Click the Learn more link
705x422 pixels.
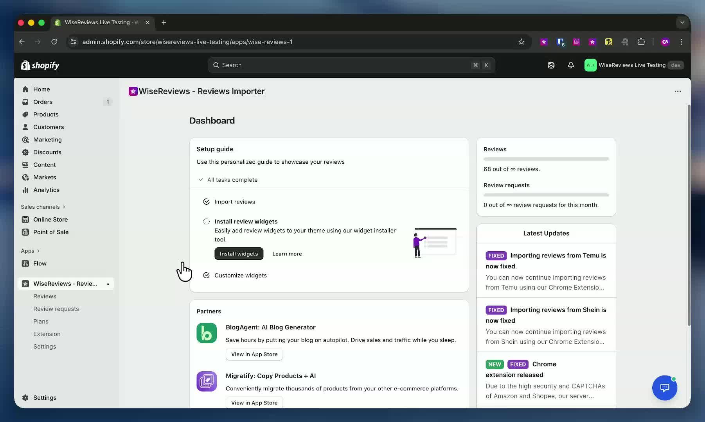[x=287, y=254]
